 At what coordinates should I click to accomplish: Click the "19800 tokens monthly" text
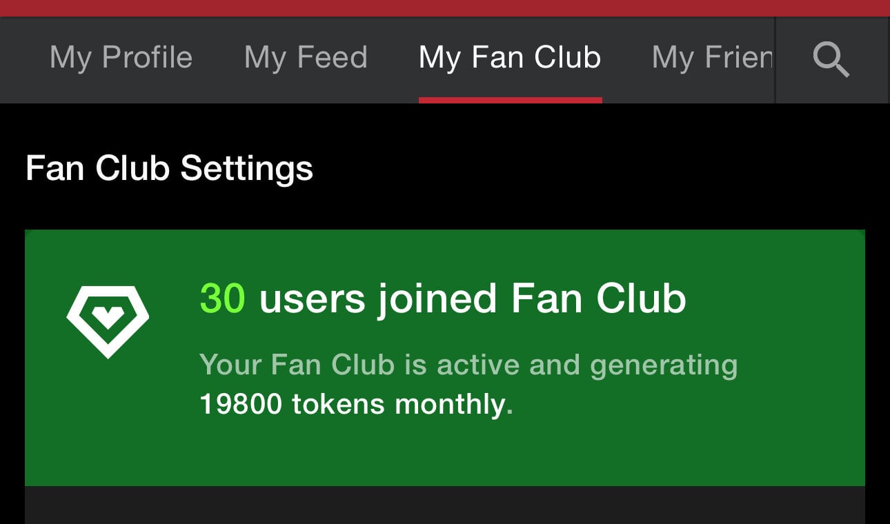pos(355,404)
